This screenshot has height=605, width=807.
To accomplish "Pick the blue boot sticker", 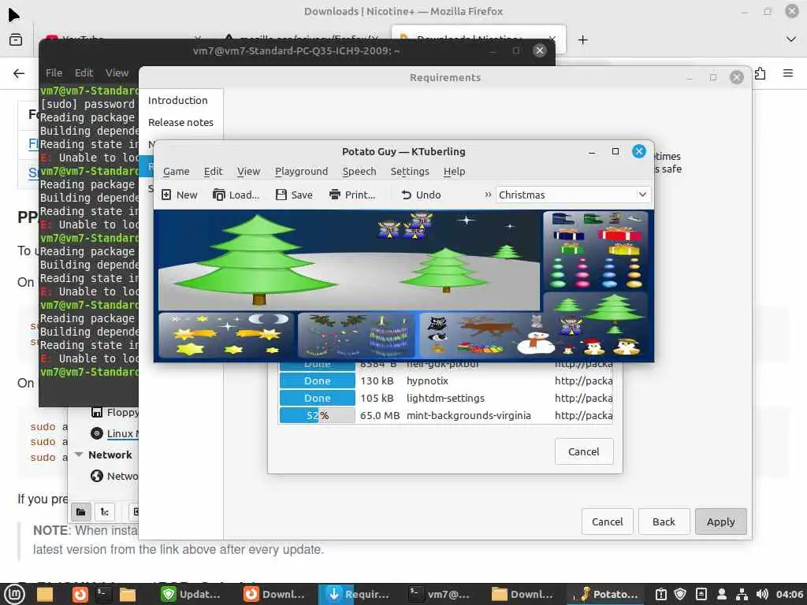I will click(x=563, y=219).
